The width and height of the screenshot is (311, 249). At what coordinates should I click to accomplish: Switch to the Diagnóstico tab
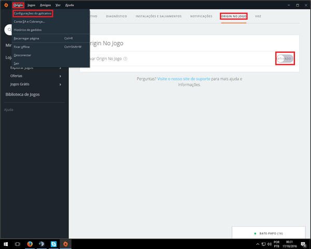pyautogui.click(x=116, y=16)
